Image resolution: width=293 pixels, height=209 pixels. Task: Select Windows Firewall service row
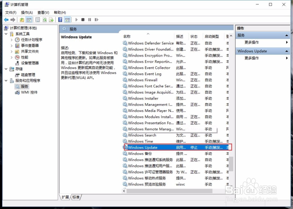click(x=176, y=80)
